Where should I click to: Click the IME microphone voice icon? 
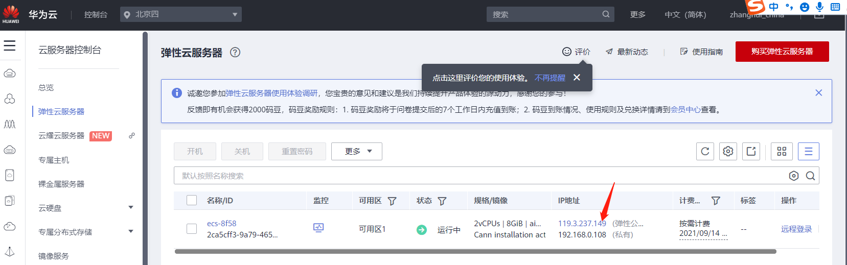pos(819,7)
